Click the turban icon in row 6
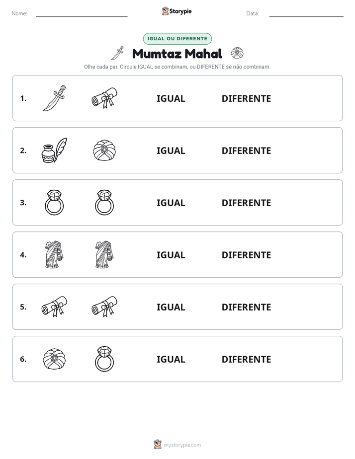This screenshot has width=355, height=459. click(55, 359)
